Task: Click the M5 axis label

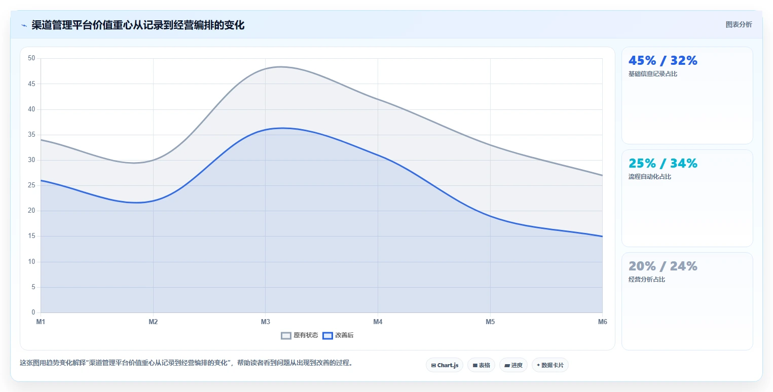Action: click(490, 322)
